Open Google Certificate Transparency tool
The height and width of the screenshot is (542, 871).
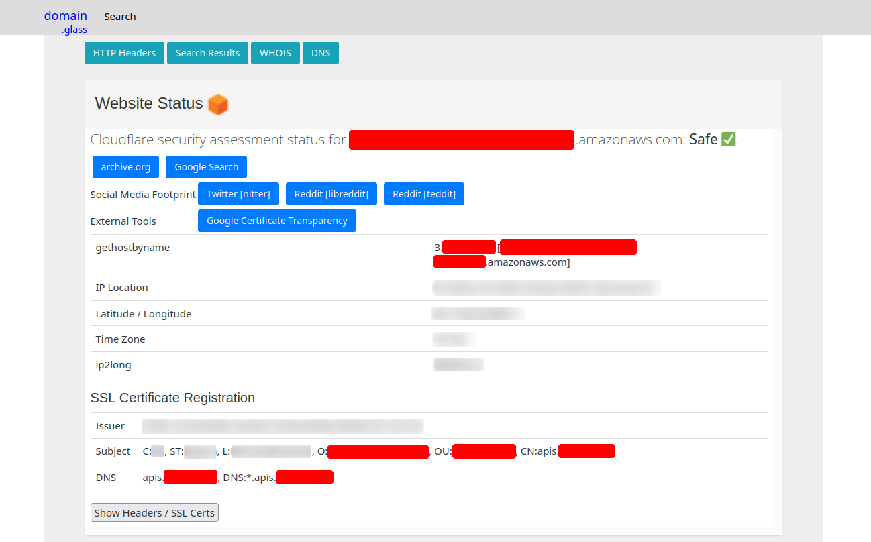[x=276, y=221]
